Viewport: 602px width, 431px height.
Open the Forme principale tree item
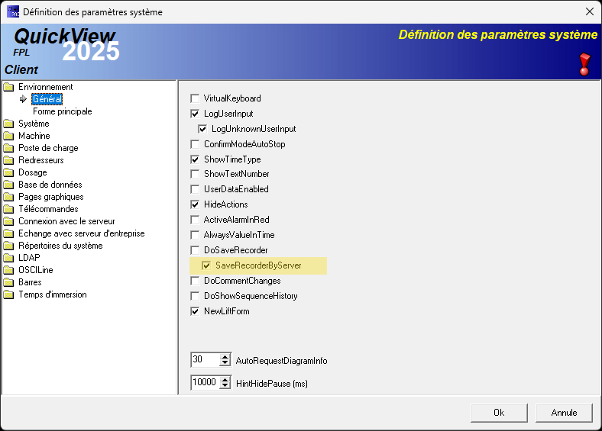[x=63, y=111]
